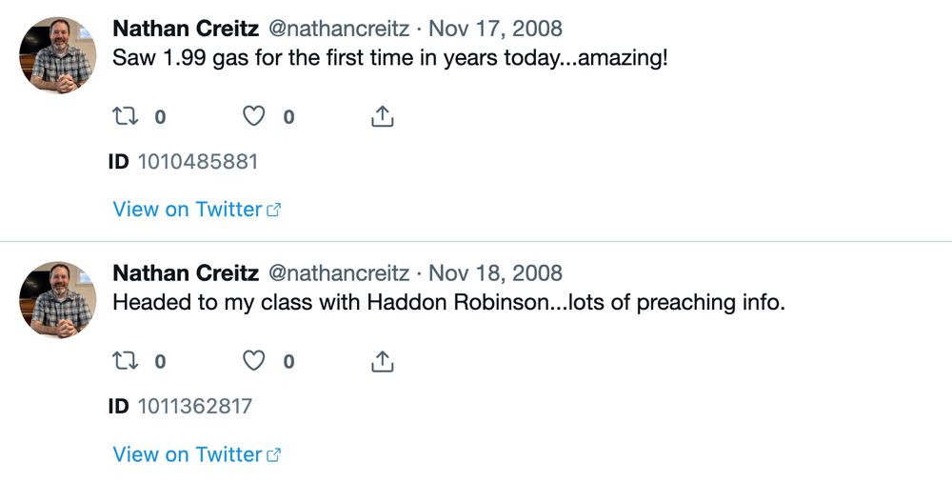Click the Nov 17, 2008 timestamp
952x483 pixels.
[x=495, y=29]
